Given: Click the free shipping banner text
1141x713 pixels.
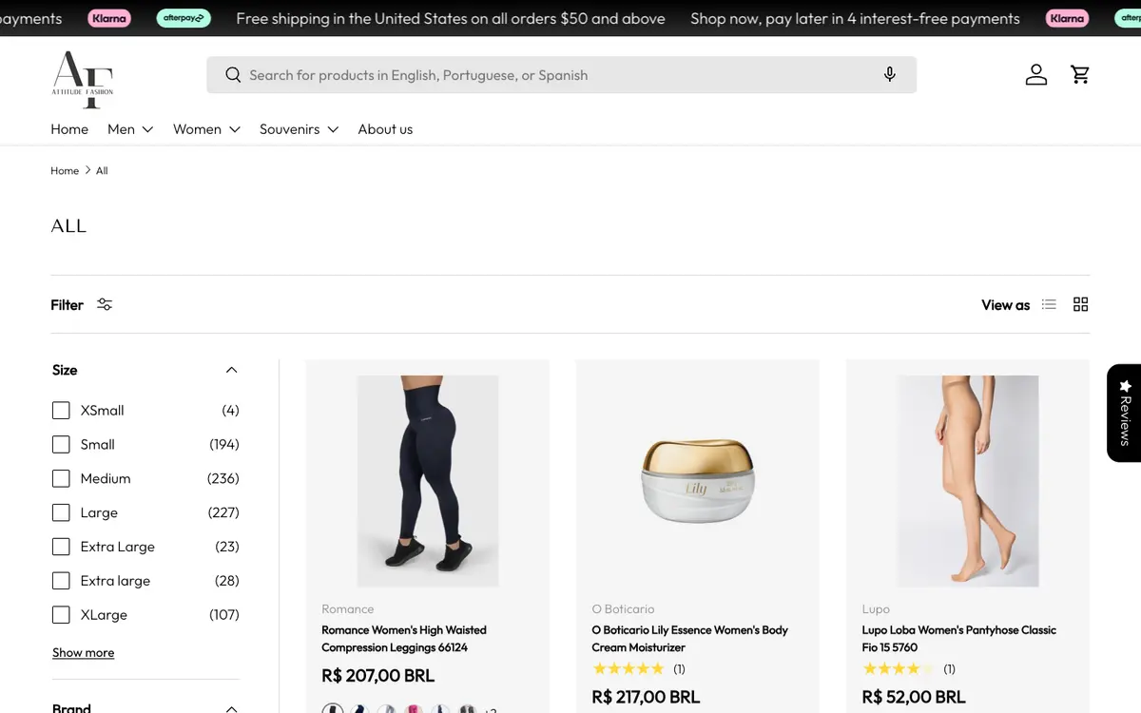Looking at the screenshot, I should tap(451, 18).
